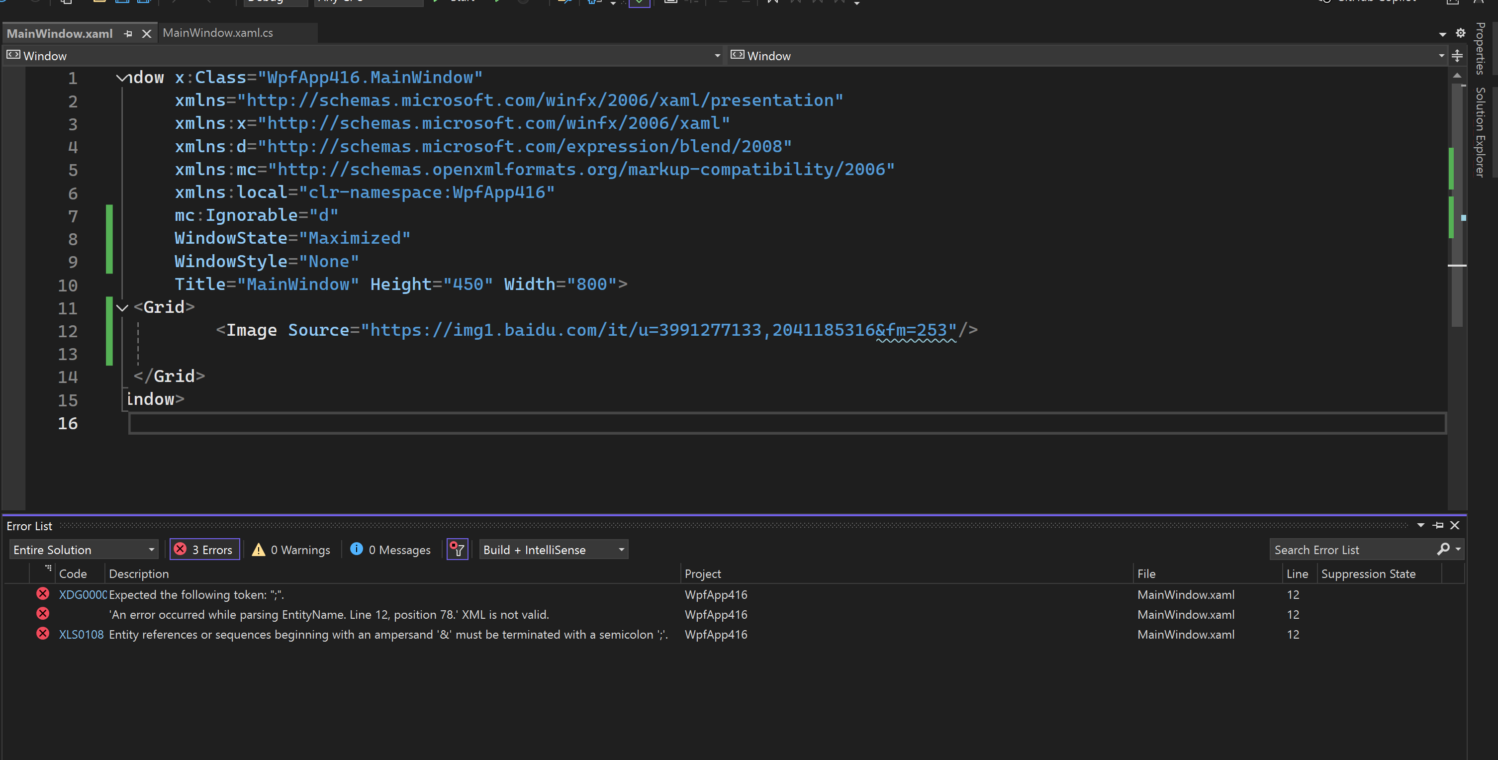Screen dimensions: 1498x760
Task: Click inside the Search Error List field
Action: coord(1349,550)
